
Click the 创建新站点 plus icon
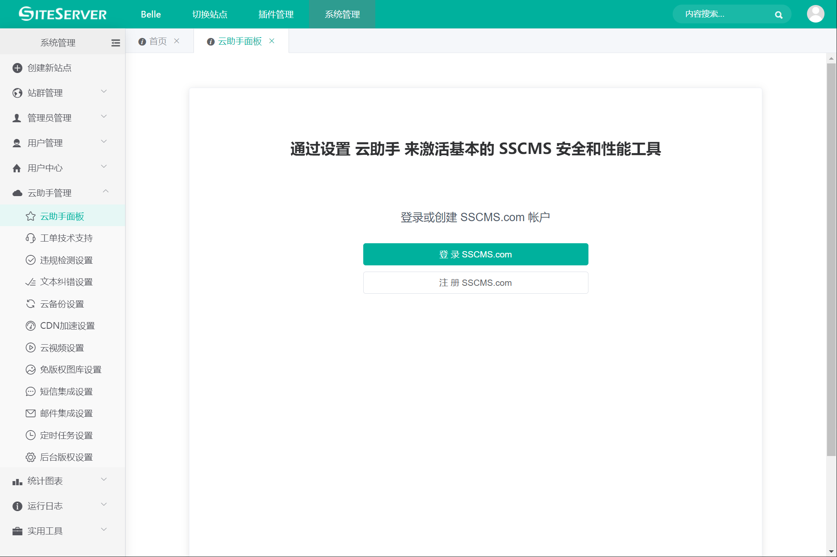point(17,68)
